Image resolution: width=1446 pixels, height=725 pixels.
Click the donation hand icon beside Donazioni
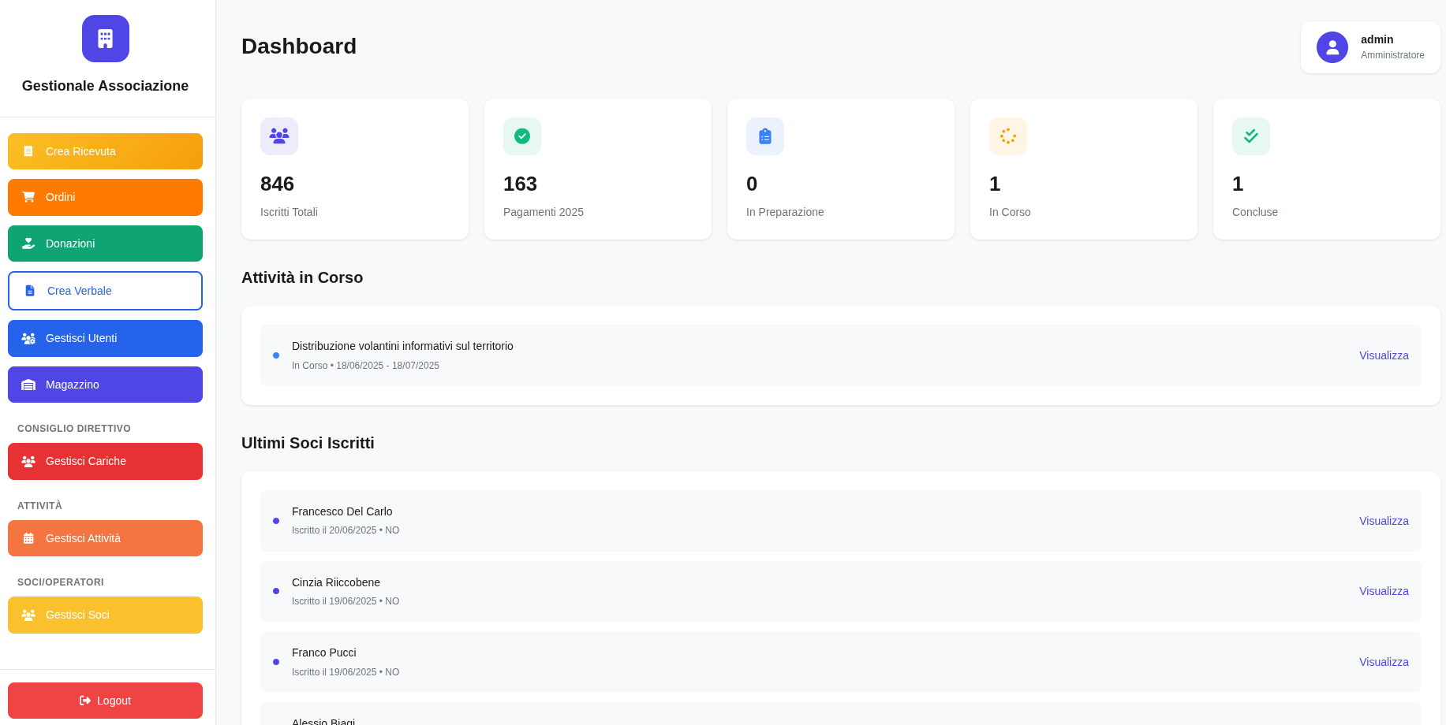click(28, 244)
